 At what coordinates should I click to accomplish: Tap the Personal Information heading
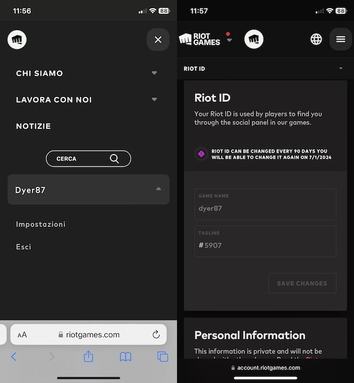(x=250, y=335)
